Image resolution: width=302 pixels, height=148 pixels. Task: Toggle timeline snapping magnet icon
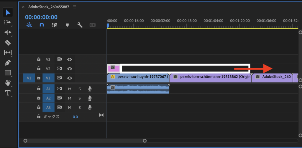[42, 25]
